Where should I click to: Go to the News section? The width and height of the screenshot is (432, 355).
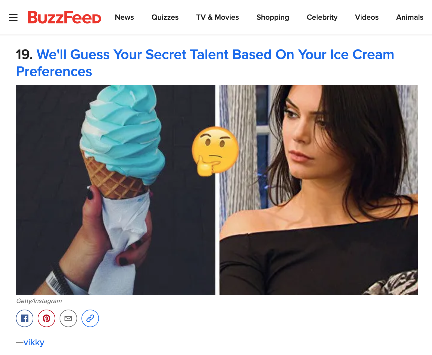[x=124, y=17]
